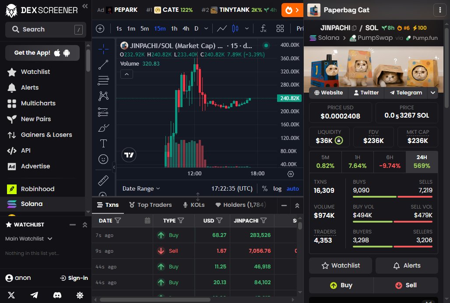Open the date calendar picker in DATE column
Screen dimensions: 450x303
[147, 220]
